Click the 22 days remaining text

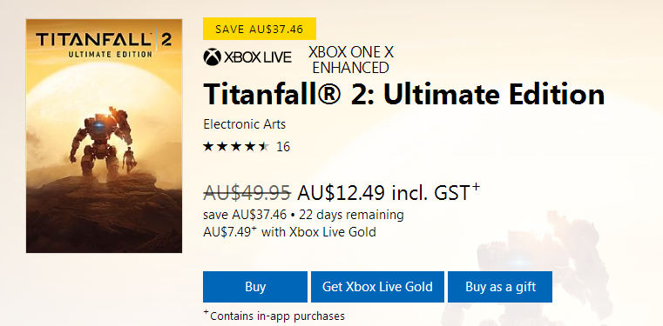tap(351, 215)
